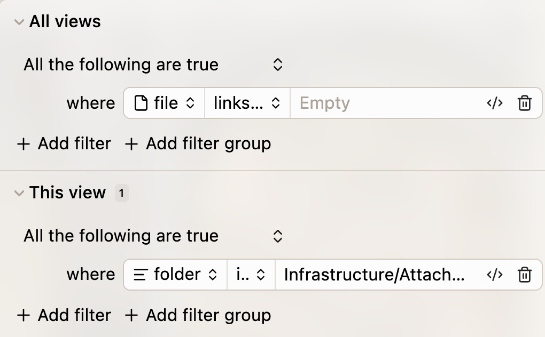Viewport: 545px width, 337px height.
Task: Open advanced code editor for file filter
Action: 495,103
